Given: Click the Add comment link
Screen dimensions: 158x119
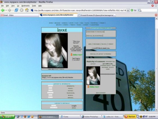Looking at the screenshot, I should click(x=101, y=93).
